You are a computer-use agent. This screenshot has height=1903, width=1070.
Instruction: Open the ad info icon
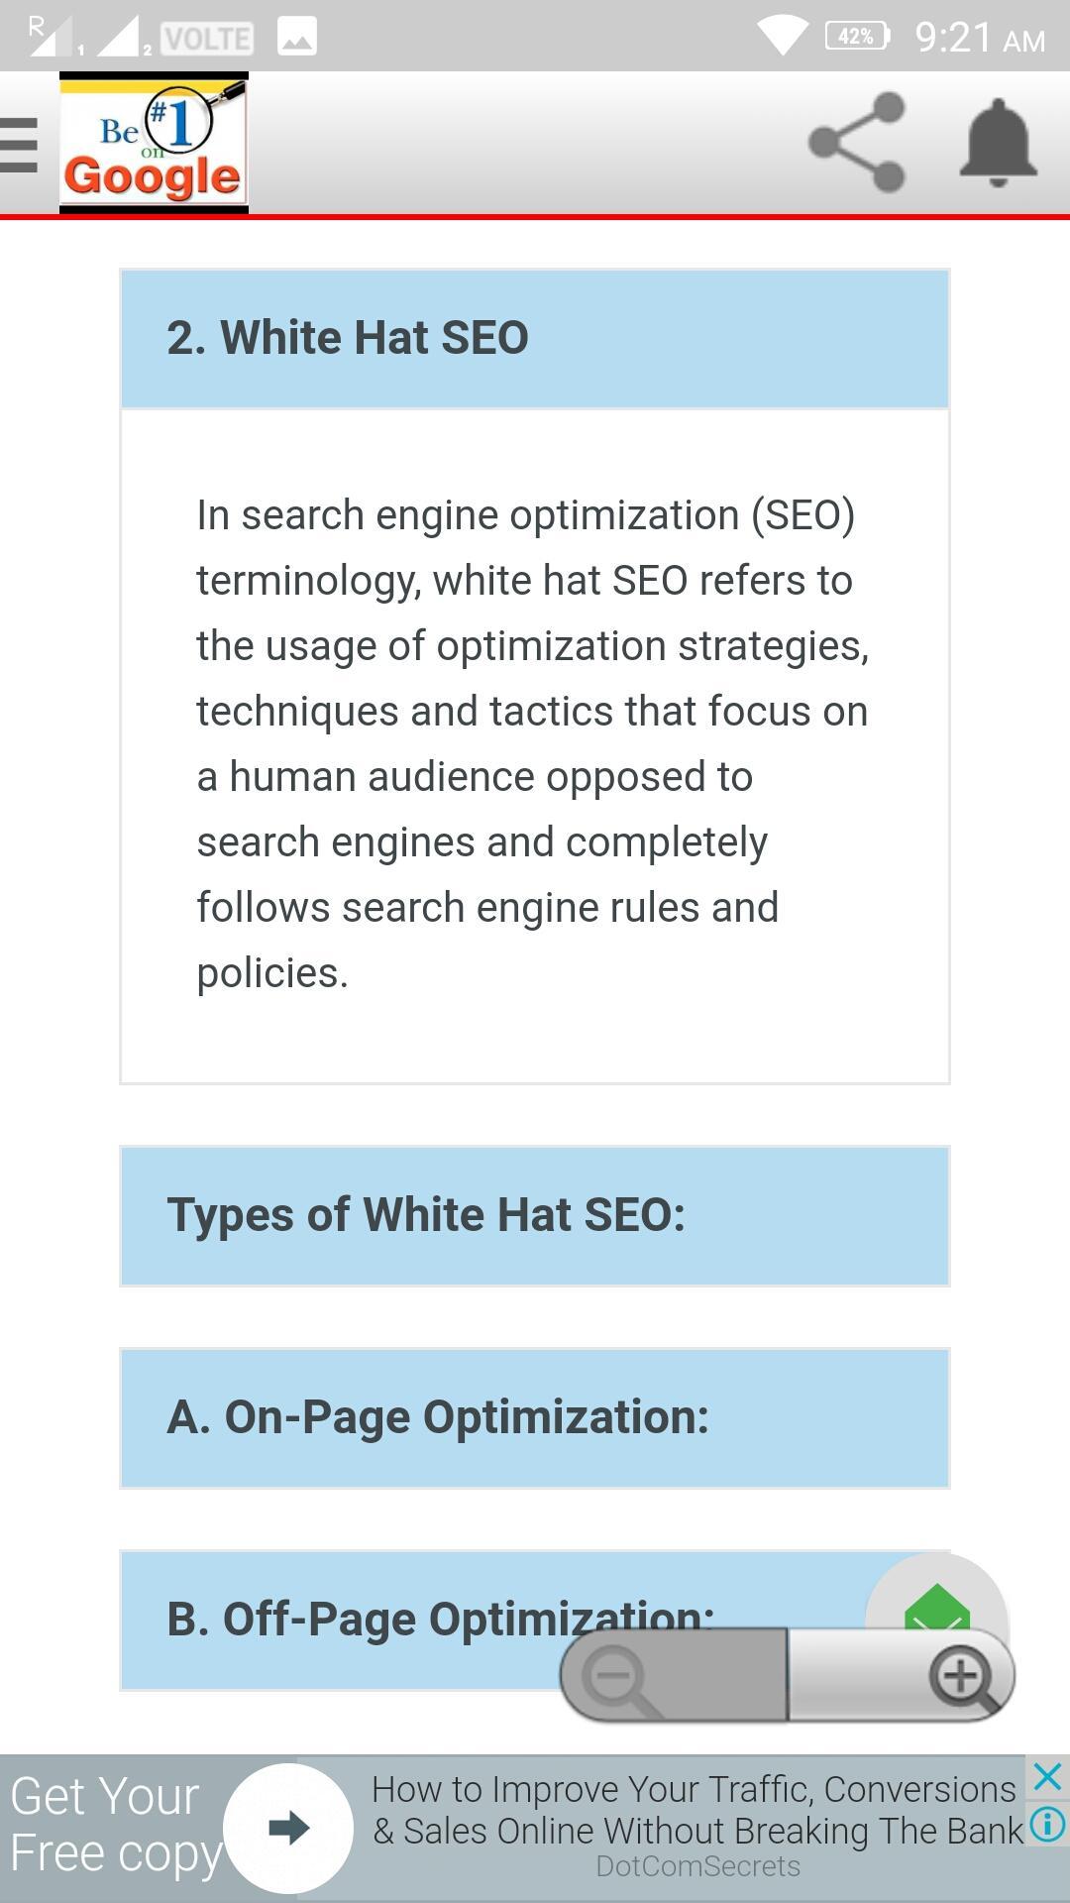pyautogui.click(x=1047, y=1824)
